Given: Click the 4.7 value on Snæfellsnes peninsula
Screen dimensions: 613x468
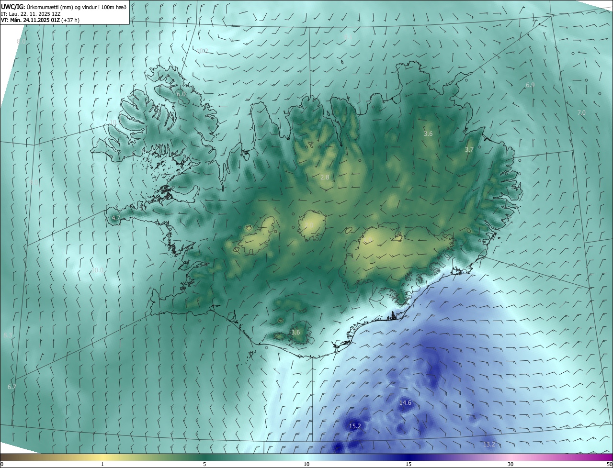Looking at the screenshot, I should pos(116,218).
